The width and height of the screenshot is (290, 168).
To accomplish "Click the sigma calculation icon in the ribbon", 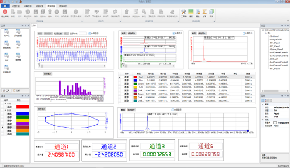I will (x=204, y=12).
